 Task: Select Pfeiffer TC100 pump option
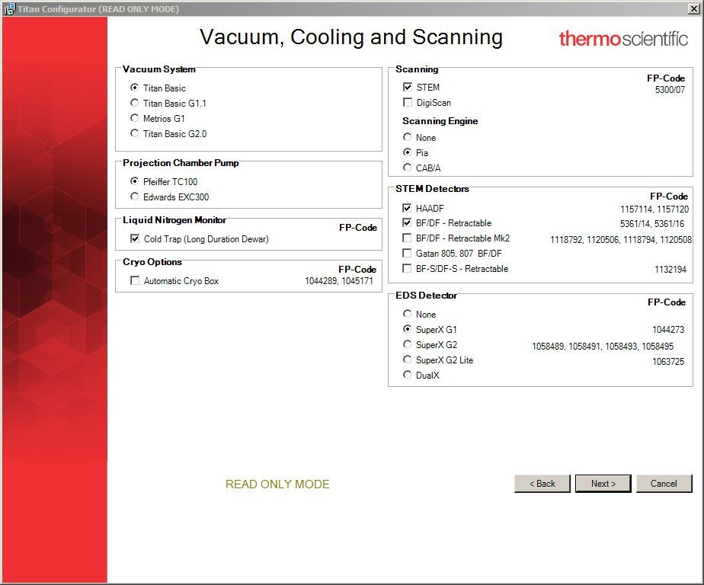tap(135, 181)
